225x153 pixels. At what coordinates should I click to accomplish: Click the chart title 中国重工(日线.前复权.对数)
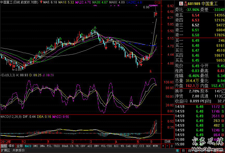(20, 2)
